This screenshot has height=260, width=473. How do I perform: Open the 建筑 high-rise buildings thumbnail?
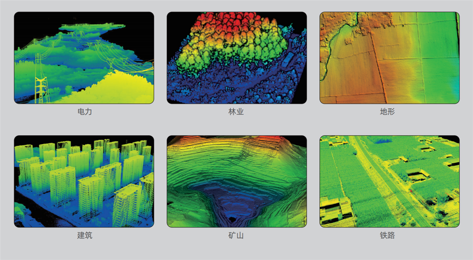(x=84, y=181)
